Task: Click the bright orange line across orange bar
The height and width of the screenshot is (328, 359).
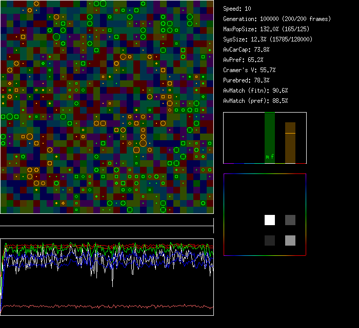Action: pyautogui.click(x=290, y=133)
